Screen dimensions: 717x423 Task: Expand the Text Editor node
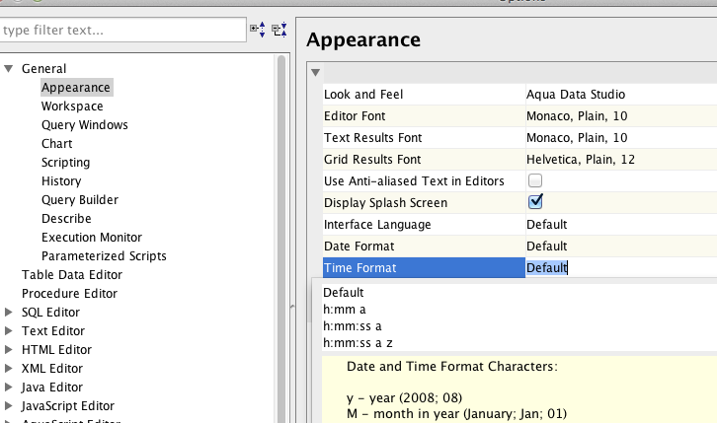[x=8, y=331]
